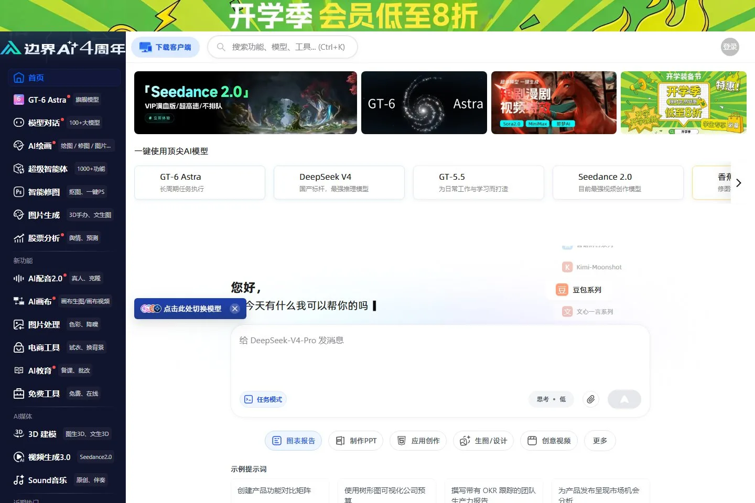Click the search magnifier icon
The width and height of the screenshot is (755, 503).
tap(221, 47)
